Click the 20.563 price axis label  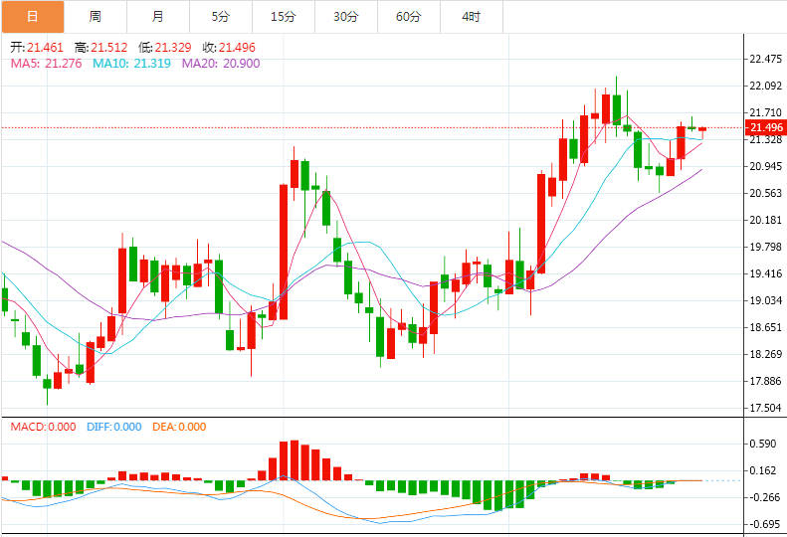[765, 193]
